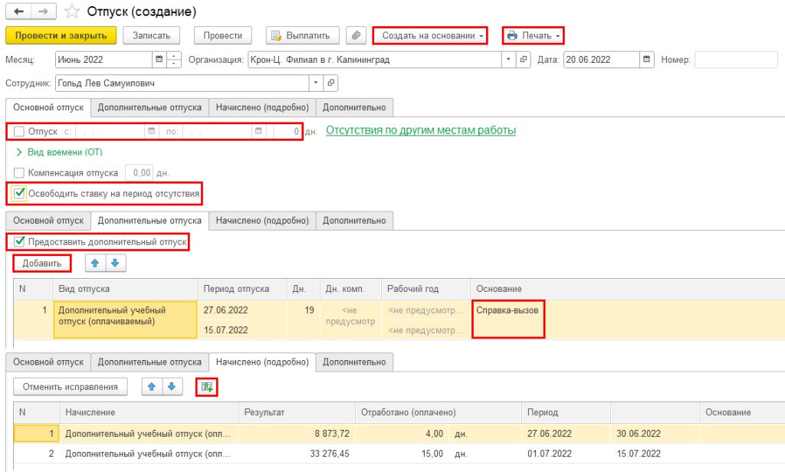
Task: Open calendar picker for the Месяц field
Action: point(159,59)
